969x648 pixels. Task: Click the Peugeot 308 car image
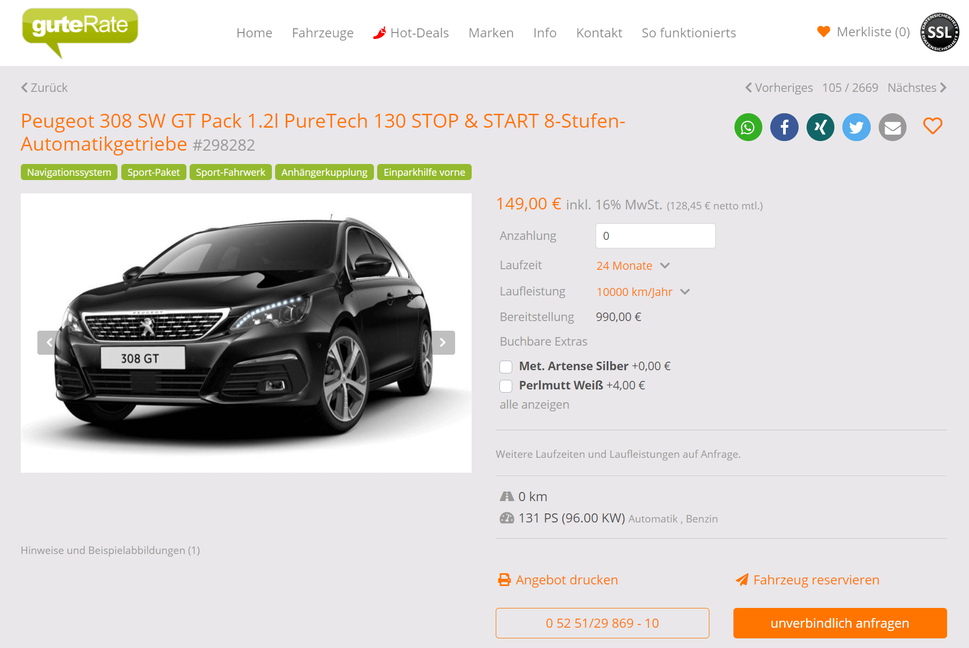click(x=246, y=333)
